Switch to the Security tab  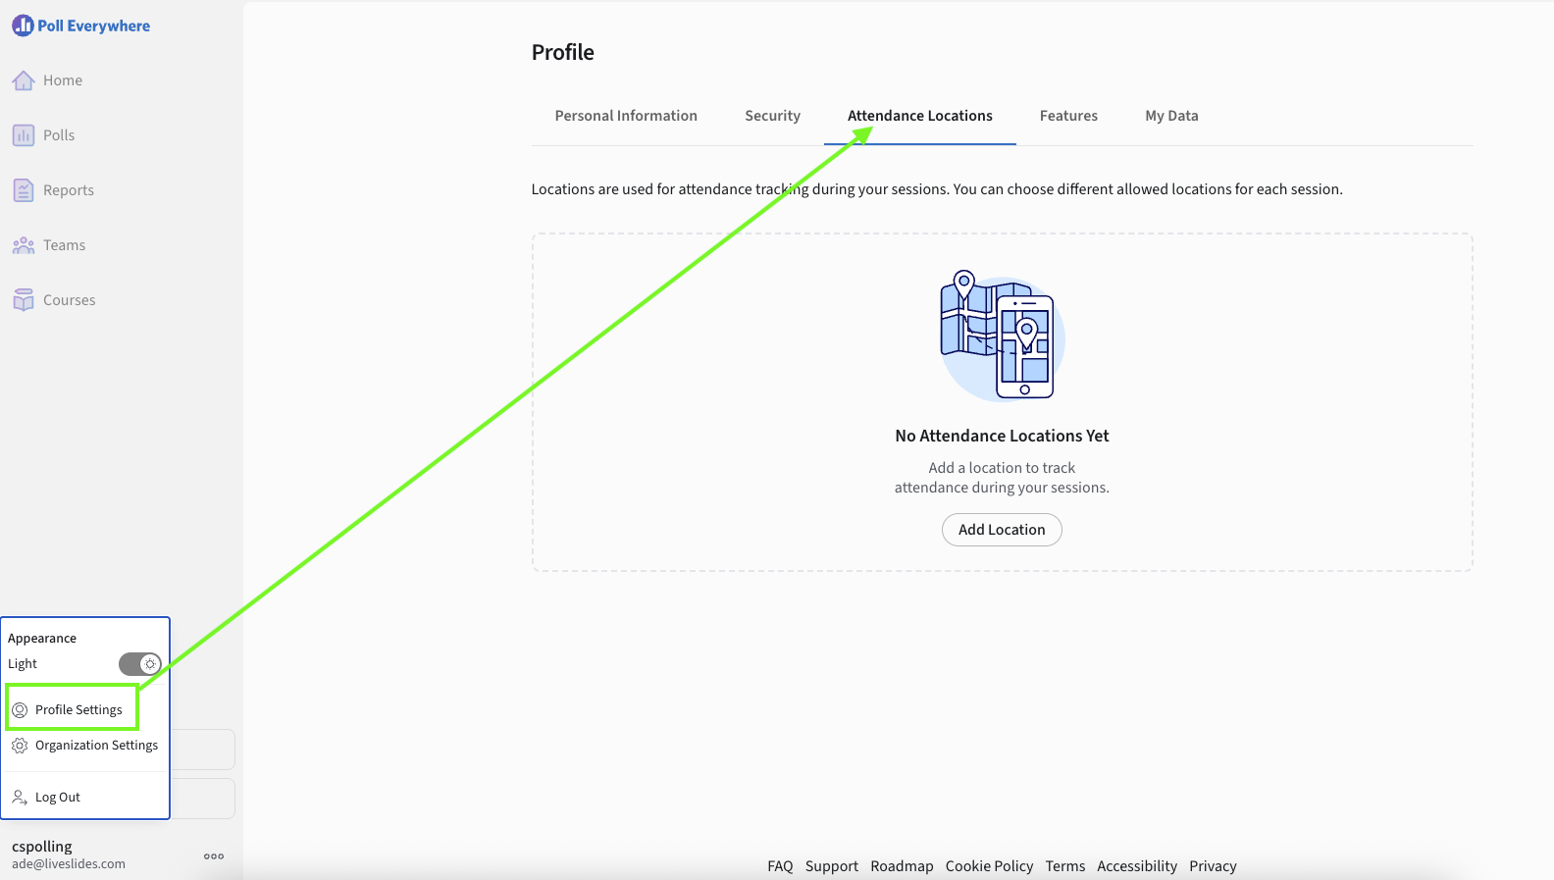pyautogui.click(x=772, y=116)
